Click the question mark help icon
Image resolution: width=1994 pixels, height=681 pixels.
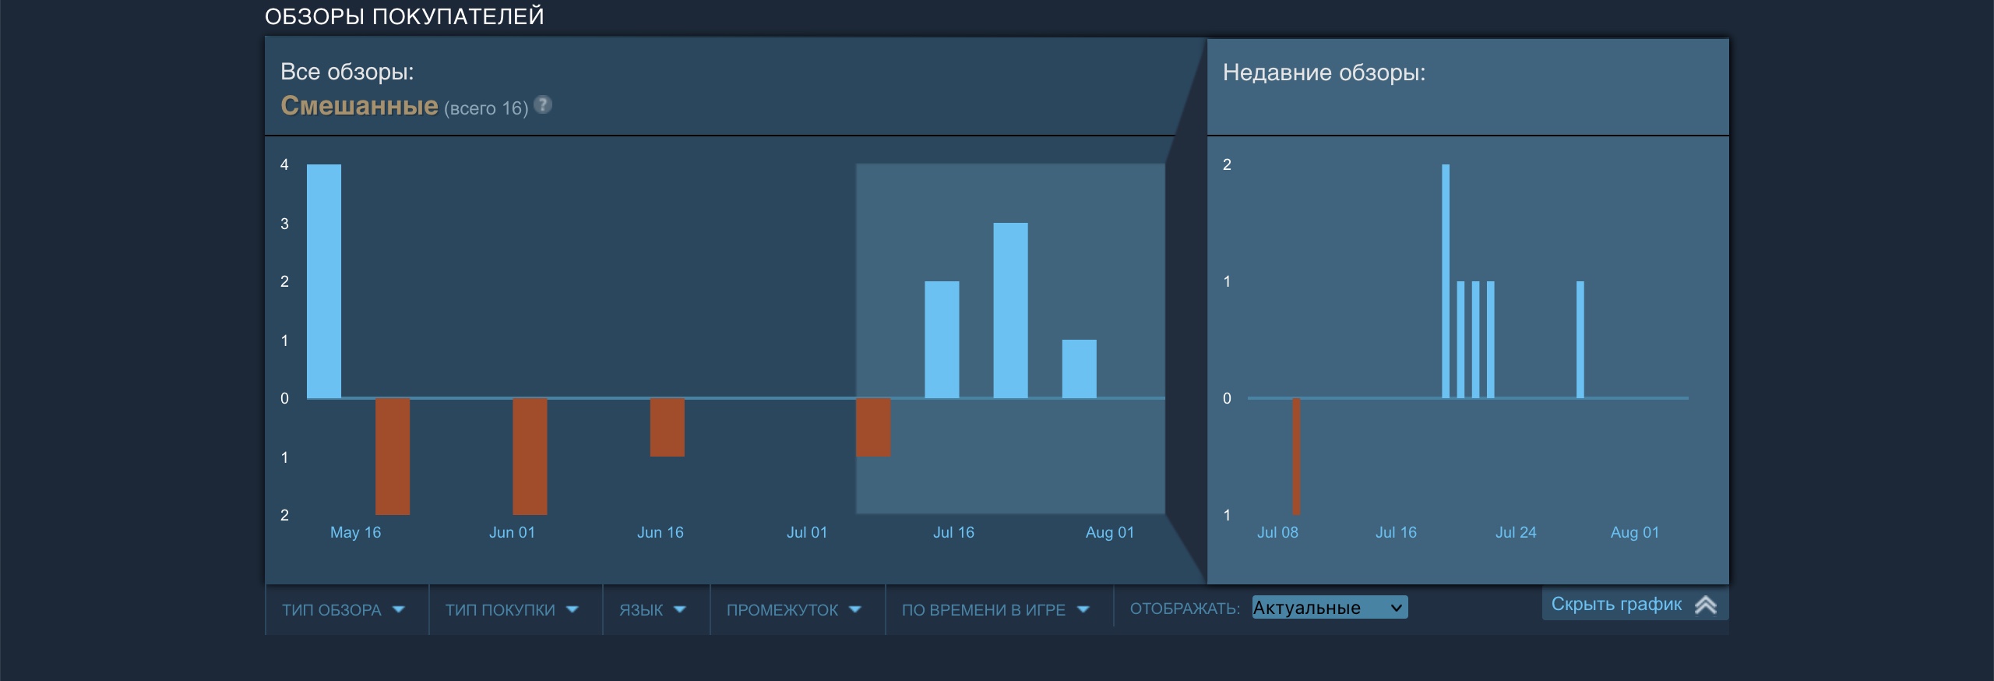[x=543, y=104]
